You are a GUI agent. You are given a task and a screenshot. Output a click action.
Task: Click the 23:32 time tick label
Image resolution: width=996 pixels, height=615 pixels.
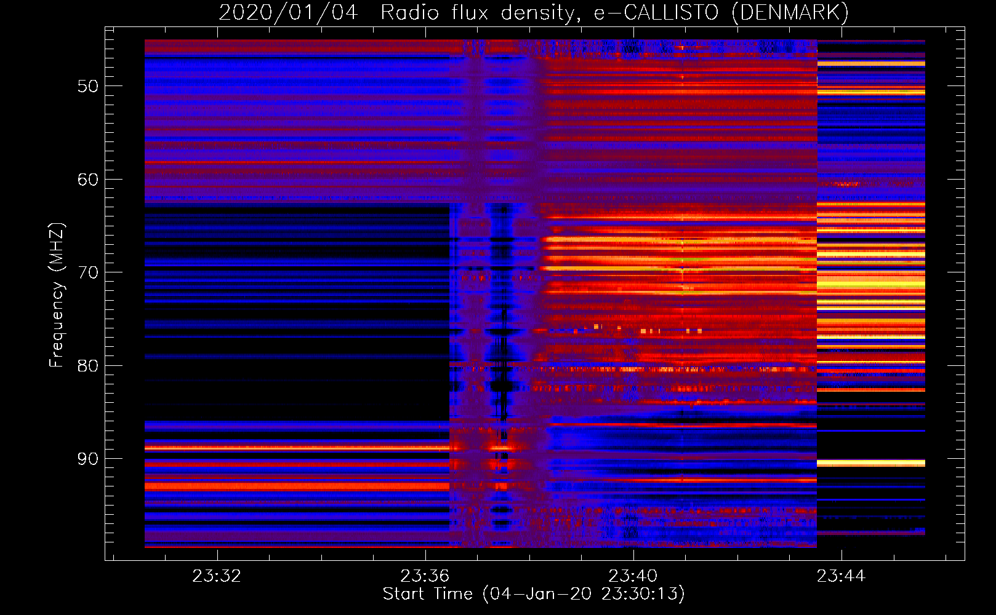point(217,576)
